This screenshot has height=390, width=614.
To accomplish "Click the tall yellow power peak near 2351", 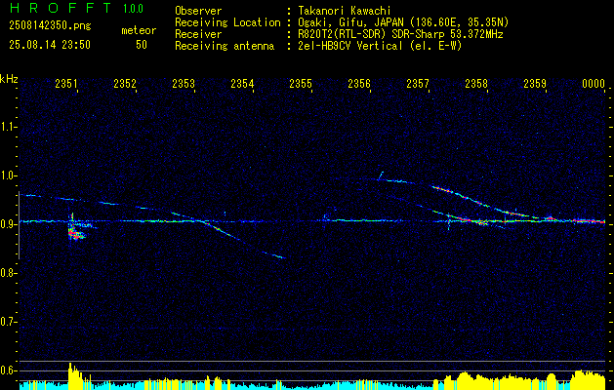I will pyautogui.click(x=74, y=375).
